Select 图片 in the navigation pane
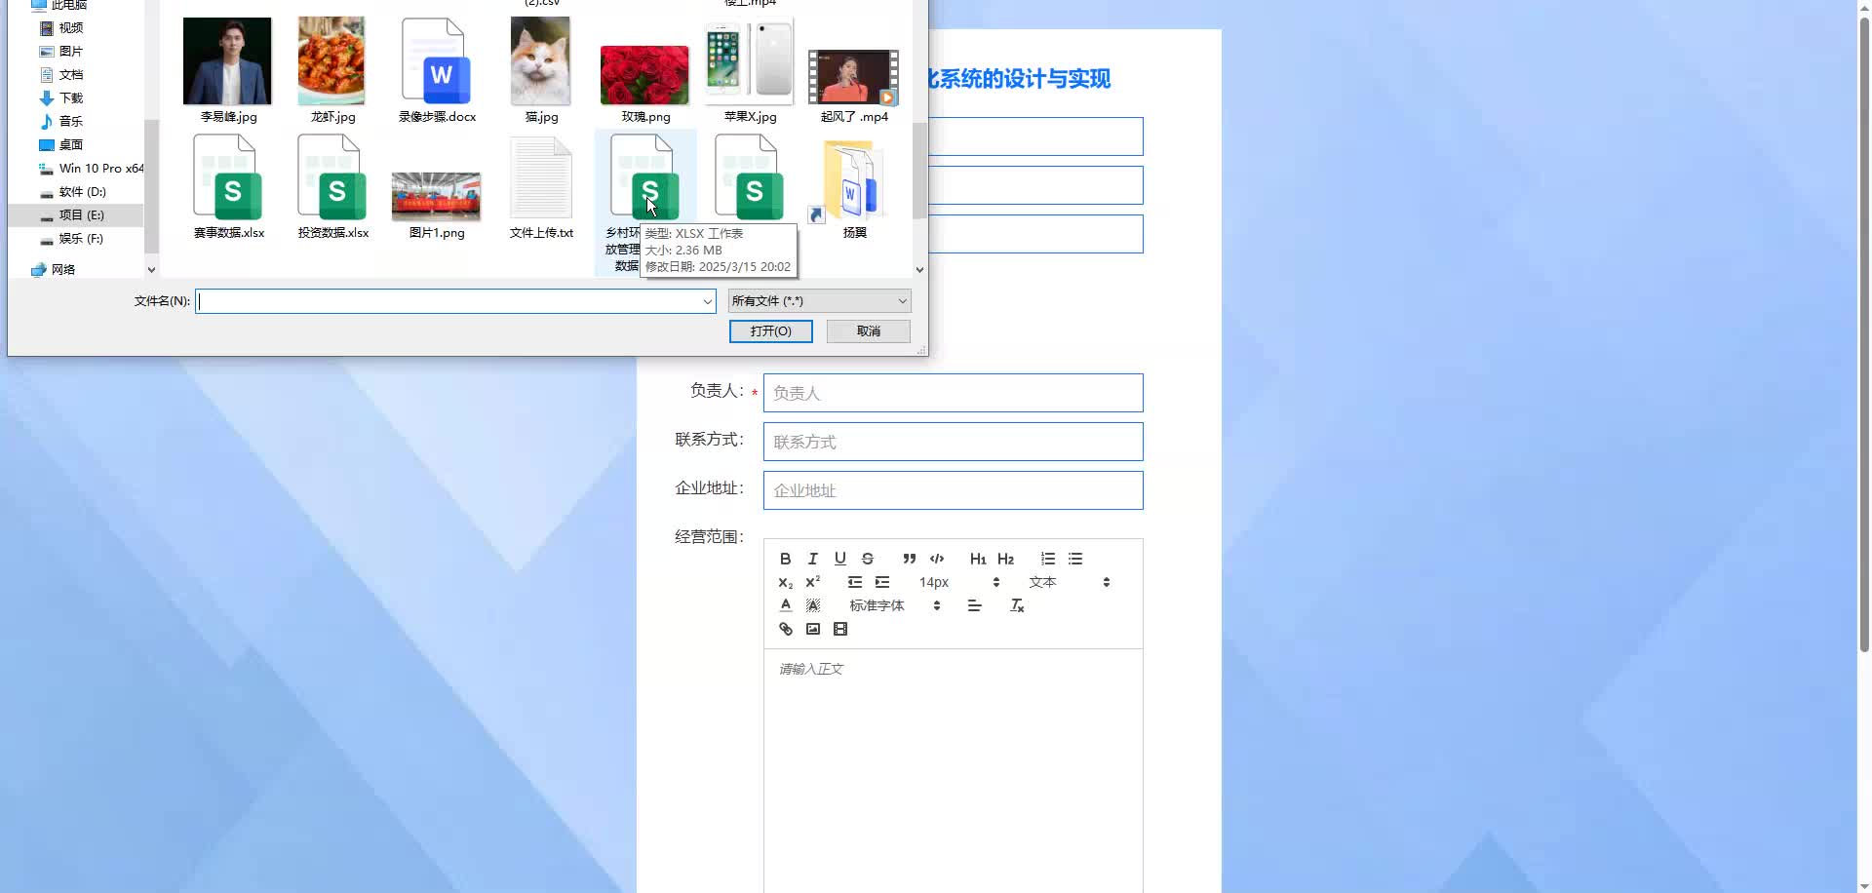 click(70, 52)
